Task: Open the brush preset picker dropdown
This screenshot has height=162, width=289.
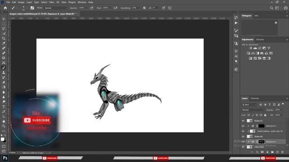Action: 27,8
